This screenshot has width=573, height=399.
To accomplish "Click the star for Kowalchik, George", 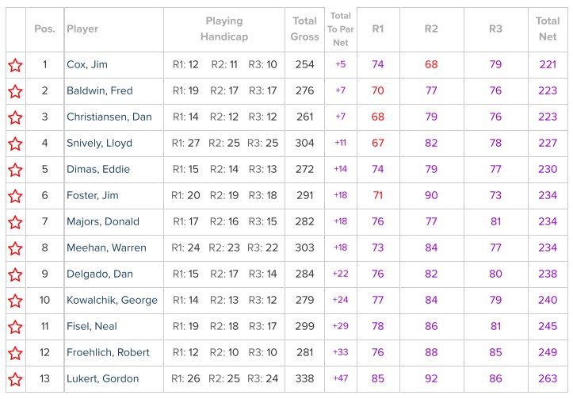I will [15, 301].
